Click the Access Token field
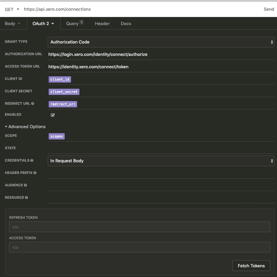This screenshot has height=277, width=277. click(140, 247)
